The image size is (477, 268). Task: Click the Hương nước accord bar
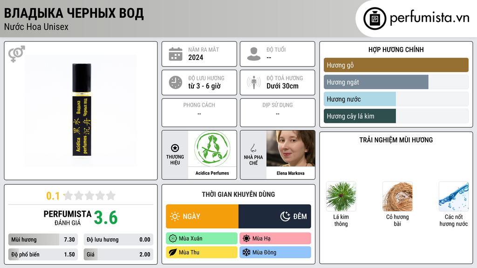coord(396,99)
